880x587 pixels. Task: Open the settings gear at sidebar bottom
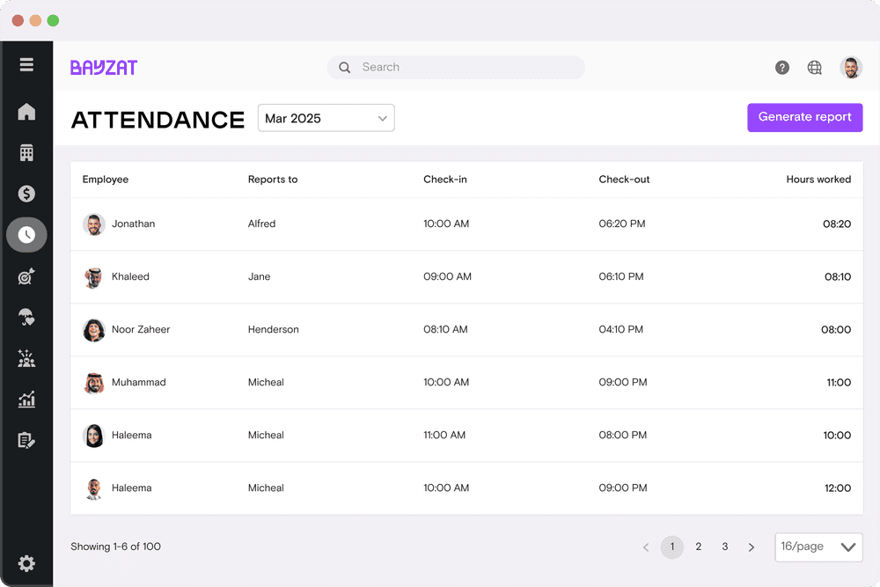(26, 563)
